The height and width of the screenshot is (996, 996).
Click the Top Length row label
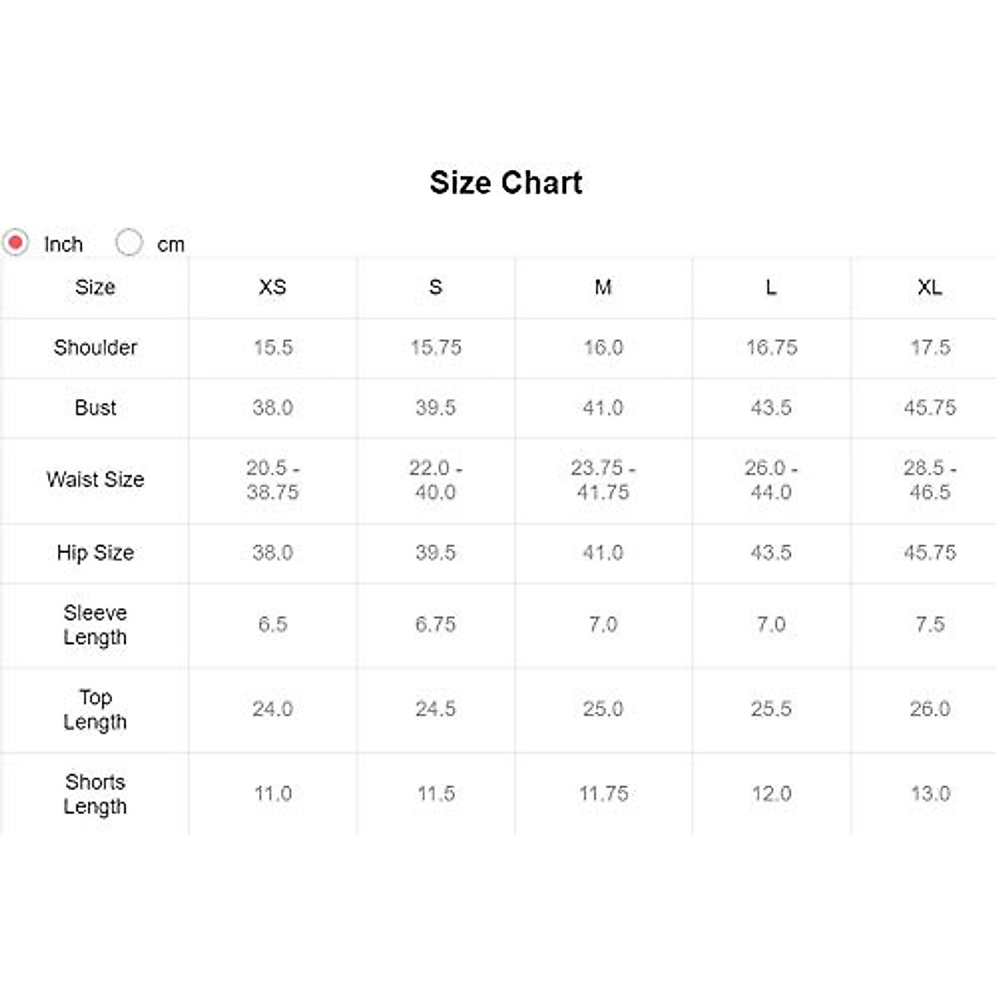tap(95, 710)
